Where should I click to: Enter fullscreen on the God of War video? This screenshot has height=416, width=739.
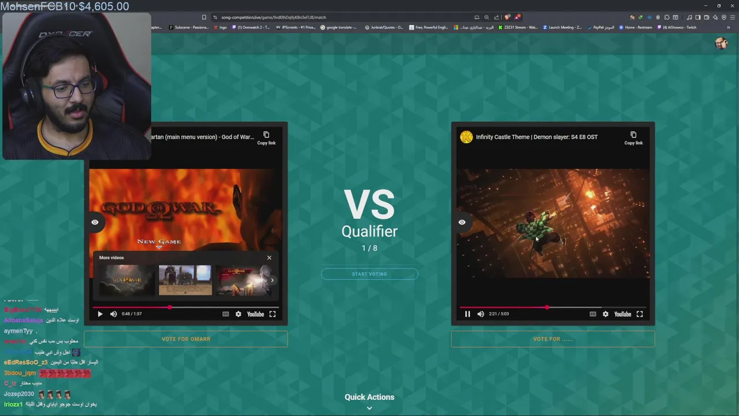pos(273,314)
